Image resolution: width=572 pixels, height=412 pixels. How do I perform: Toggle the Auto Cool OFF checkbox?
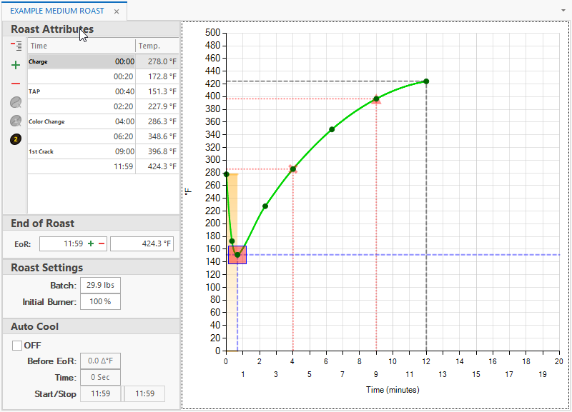[18, 346]
